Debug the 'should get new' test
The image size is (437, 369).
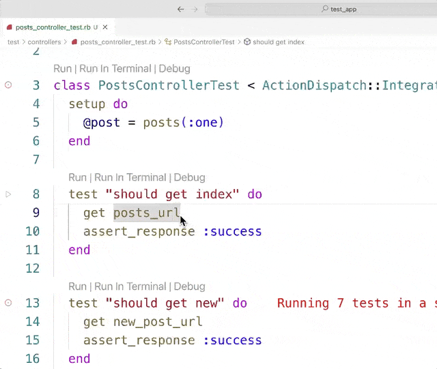[190, 286]
